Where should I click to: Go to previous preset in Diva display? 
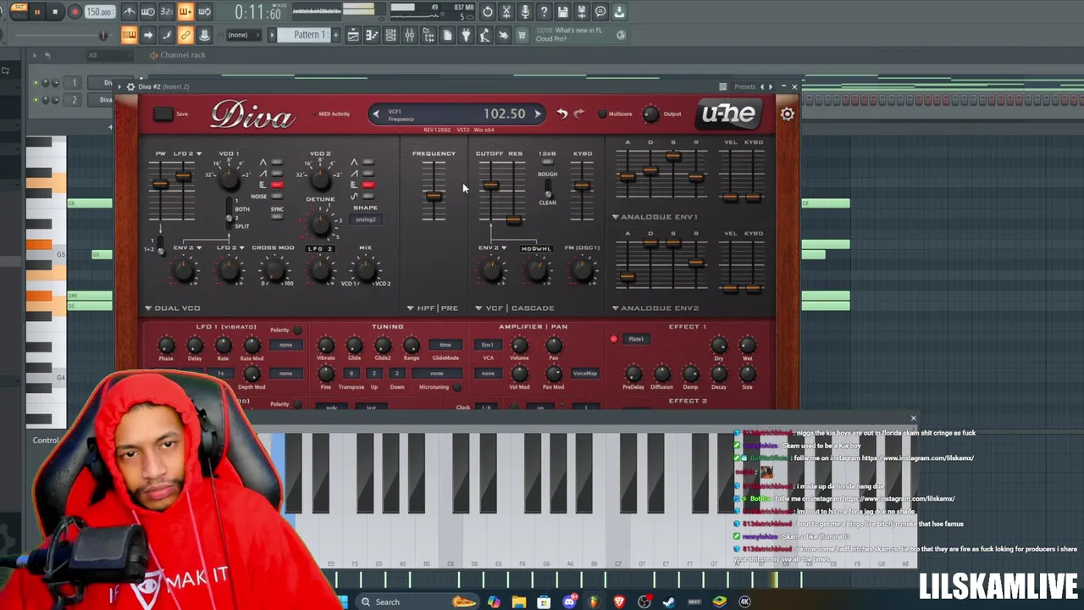pyautogui.click(x=377, y=114)
